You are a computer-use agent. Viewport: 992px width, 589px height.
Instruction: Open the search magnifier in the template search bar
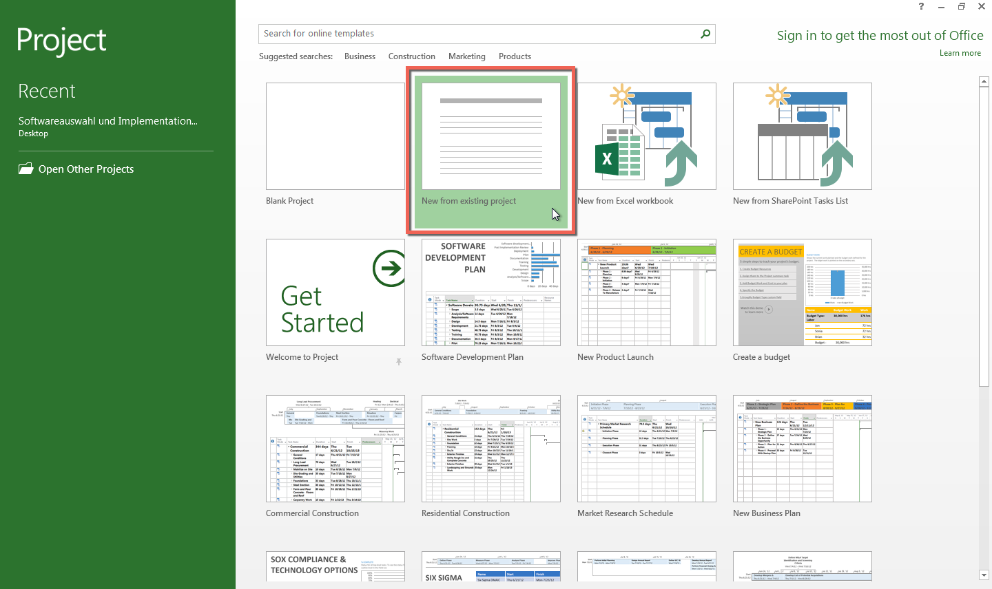pyautogui.click(x=705, y=33)
